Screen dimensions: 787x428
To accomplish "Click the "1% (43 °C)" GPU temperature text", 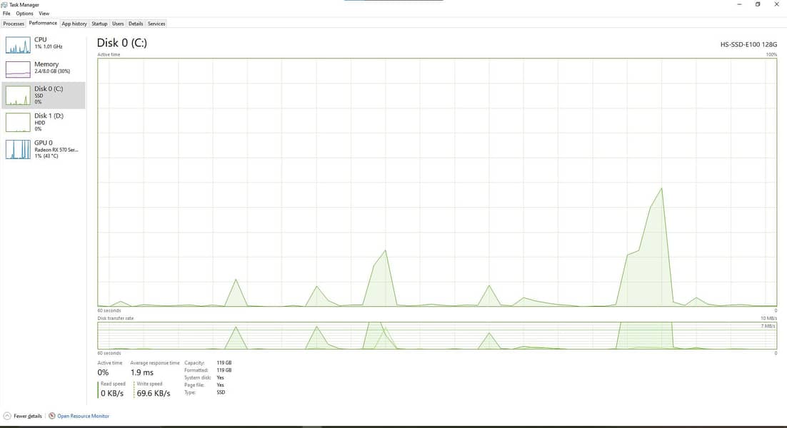I will tap(46, 156).
